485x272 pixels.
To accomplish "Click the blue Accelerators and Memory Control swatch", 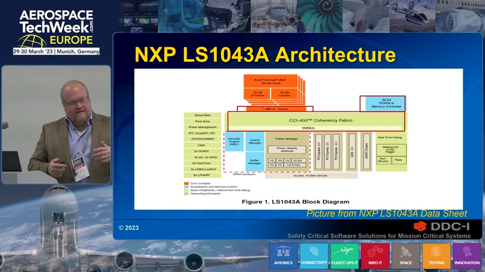I will pos(186,187).
